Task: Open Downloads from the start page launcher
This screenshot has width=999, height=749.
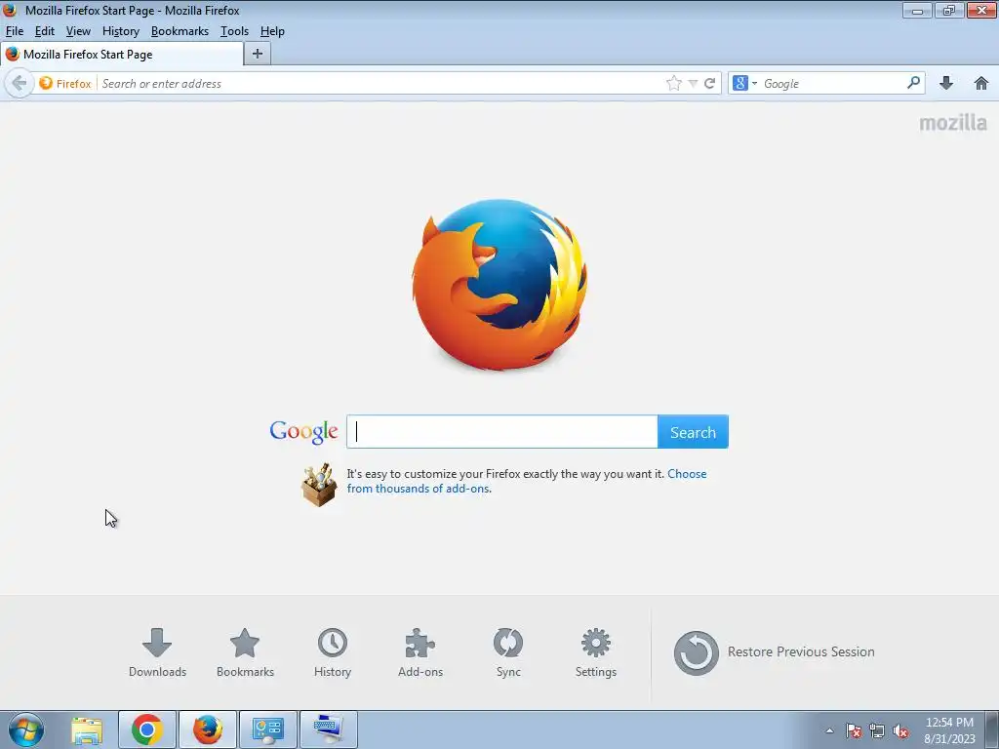Action: (157, 652)
